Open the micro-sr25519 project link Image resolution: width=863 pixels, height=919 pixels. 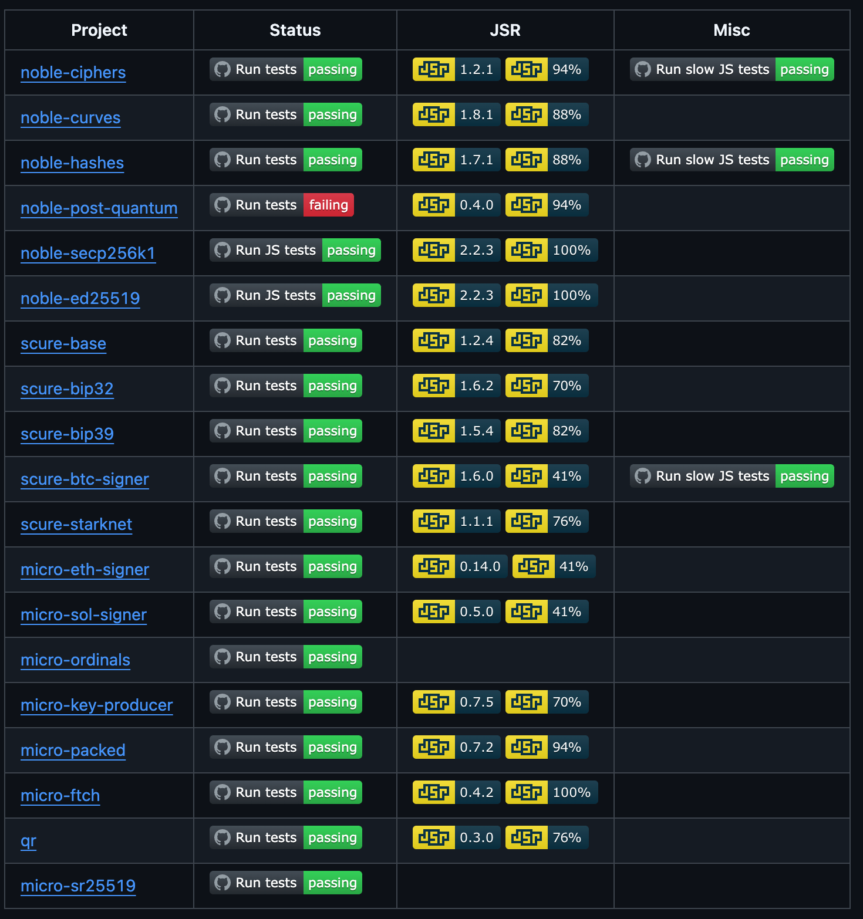[x=78, y=886]
